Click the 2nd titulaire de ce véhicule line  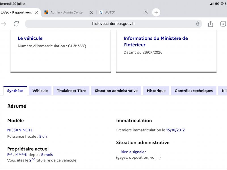(42, 160)
